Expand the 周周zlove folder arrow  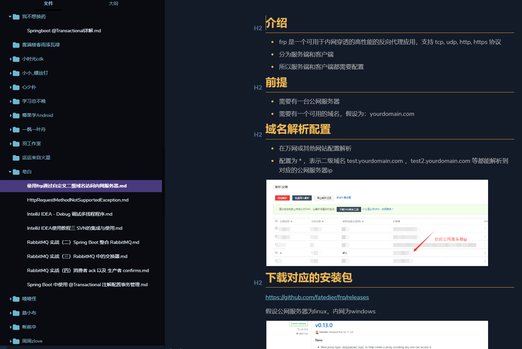click(x=10, y=341)
